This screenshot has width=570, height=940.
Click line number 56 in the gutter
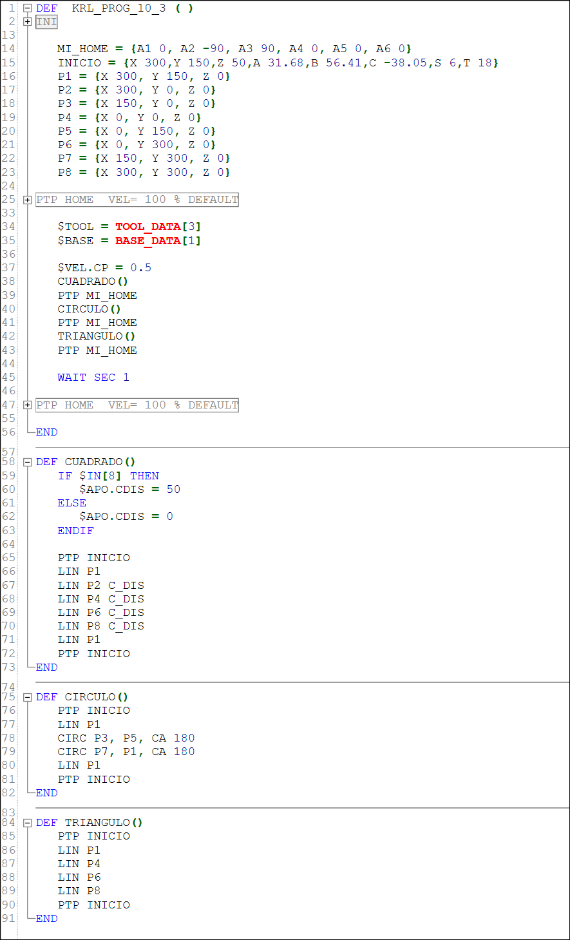click(x=8, y=432)
